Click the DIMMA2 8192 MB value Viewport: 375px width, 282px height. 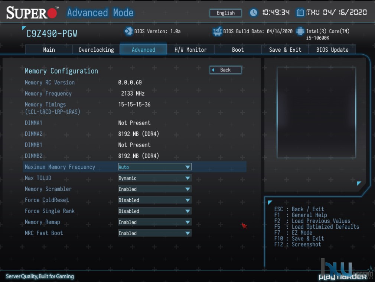pyautogui.click(x=138, y=134)
